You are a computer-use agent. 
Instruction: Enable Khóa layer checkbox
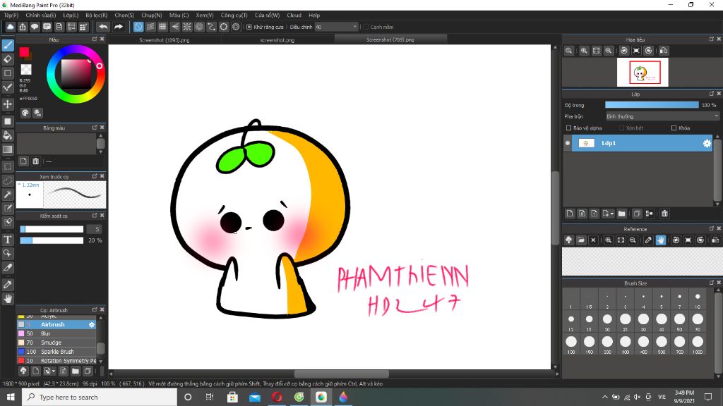pos(674,128)
